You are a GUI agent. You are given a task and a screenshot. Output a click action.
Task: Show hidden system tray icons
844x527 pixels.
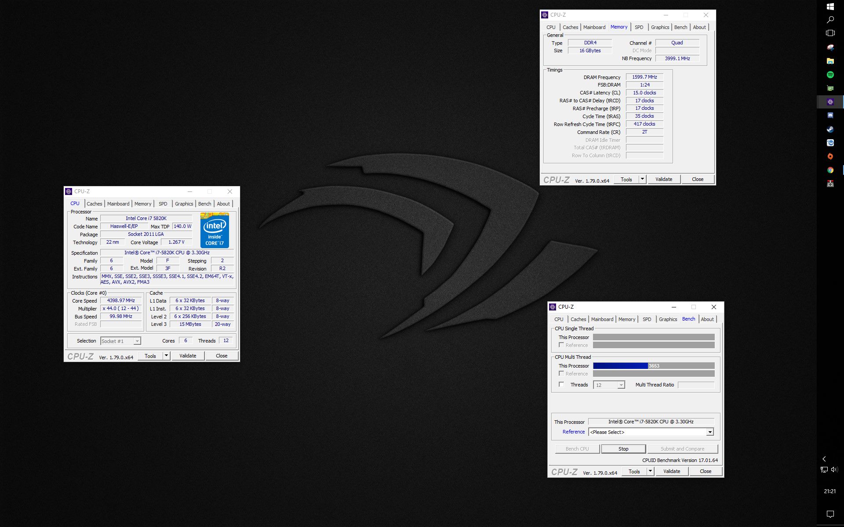point(824,458)
